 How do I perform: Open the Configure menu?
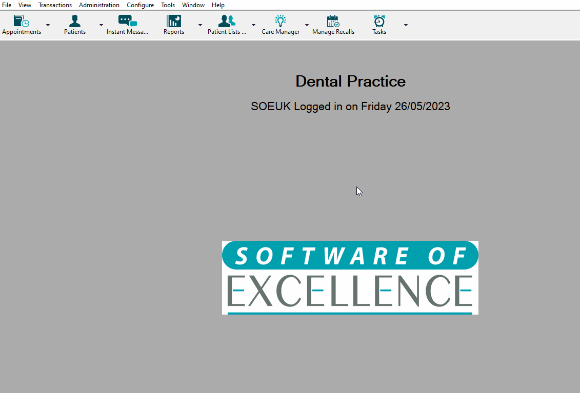click(x=140, y=5)
